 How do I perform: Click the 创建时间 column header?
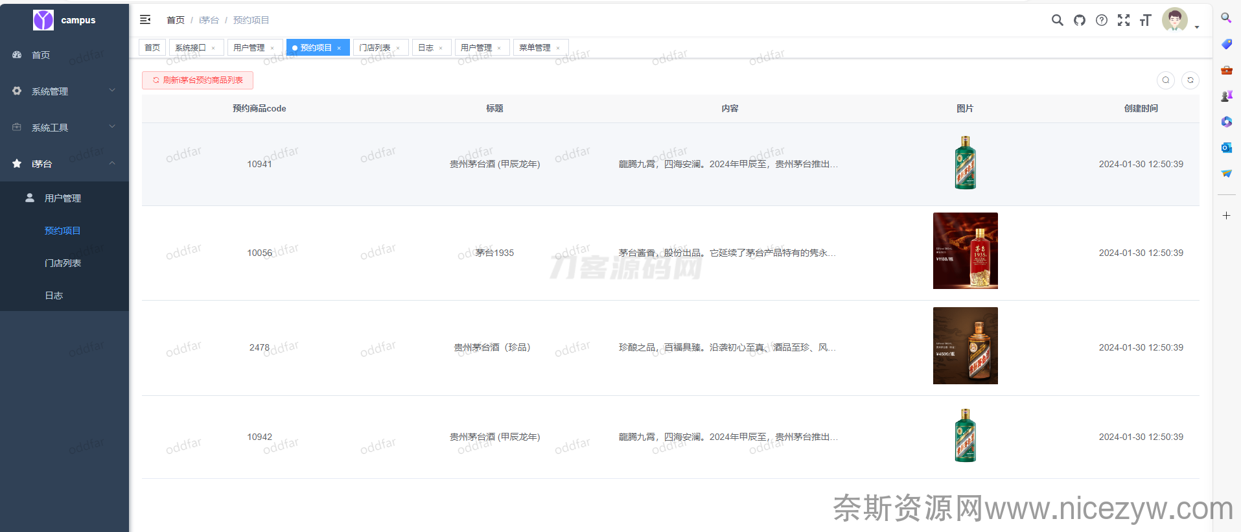click(1141, 108)
